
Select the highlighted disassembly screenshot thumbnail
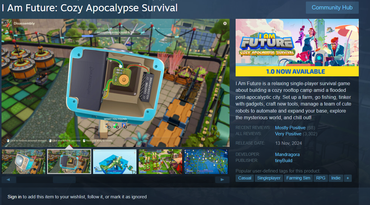tap(69, 162)
